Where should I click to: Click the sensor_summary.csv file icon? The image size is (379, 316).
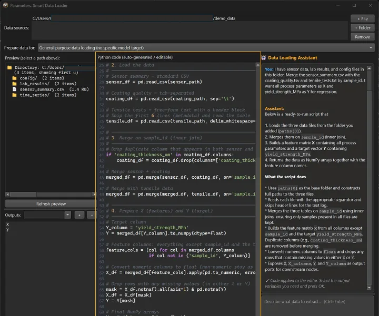pos(15,89)
